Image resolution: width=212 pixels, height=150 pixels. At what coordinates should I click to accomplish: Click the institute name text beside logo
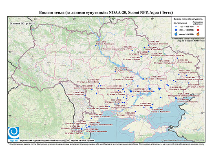(x=57, y=140)
